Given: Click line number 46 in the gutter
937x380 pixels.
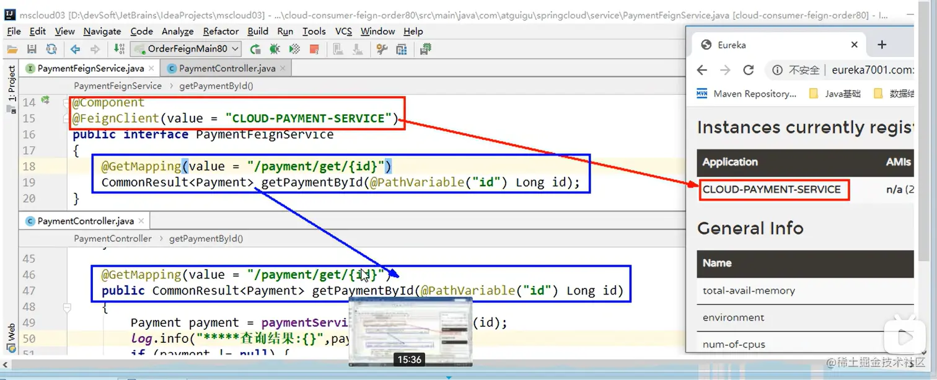Looking at the screenshot, I should (29, 275).
